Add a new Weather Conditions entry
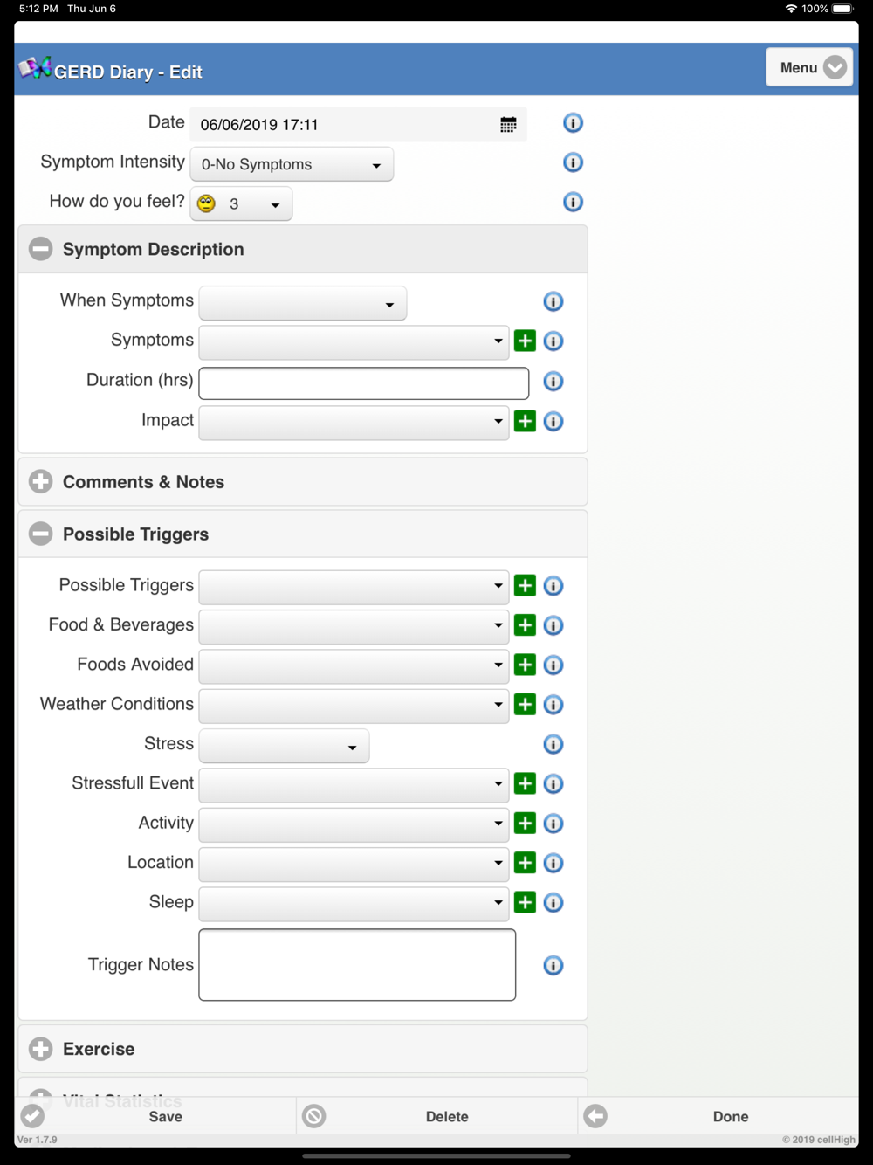 click(x=525, y=704)
